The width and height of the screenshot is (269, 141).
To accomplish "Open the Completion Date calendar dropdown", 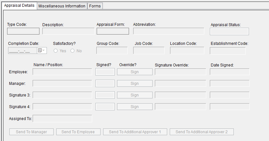I will 42,51.
